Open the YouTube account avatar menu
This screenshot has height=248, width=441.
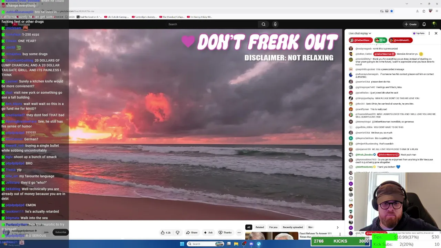pyautogui.click(x=434, y=24)
